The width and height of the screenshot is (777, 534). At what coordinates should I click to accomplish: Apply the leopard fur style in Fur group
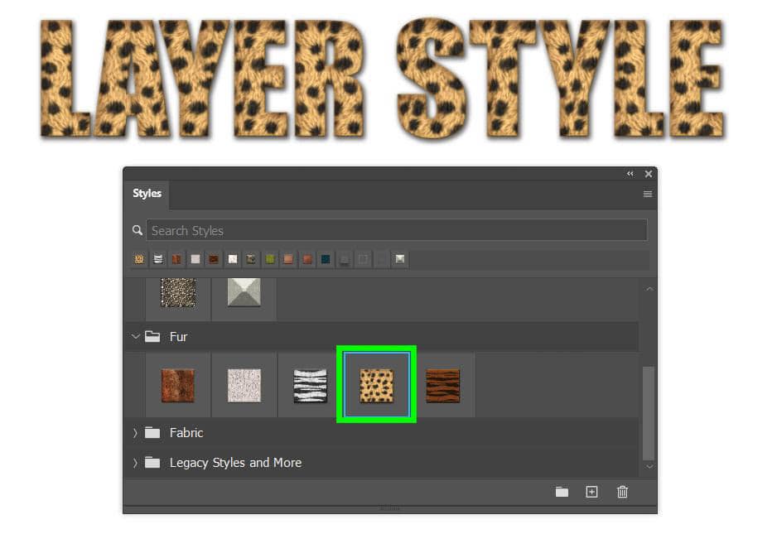377,386
